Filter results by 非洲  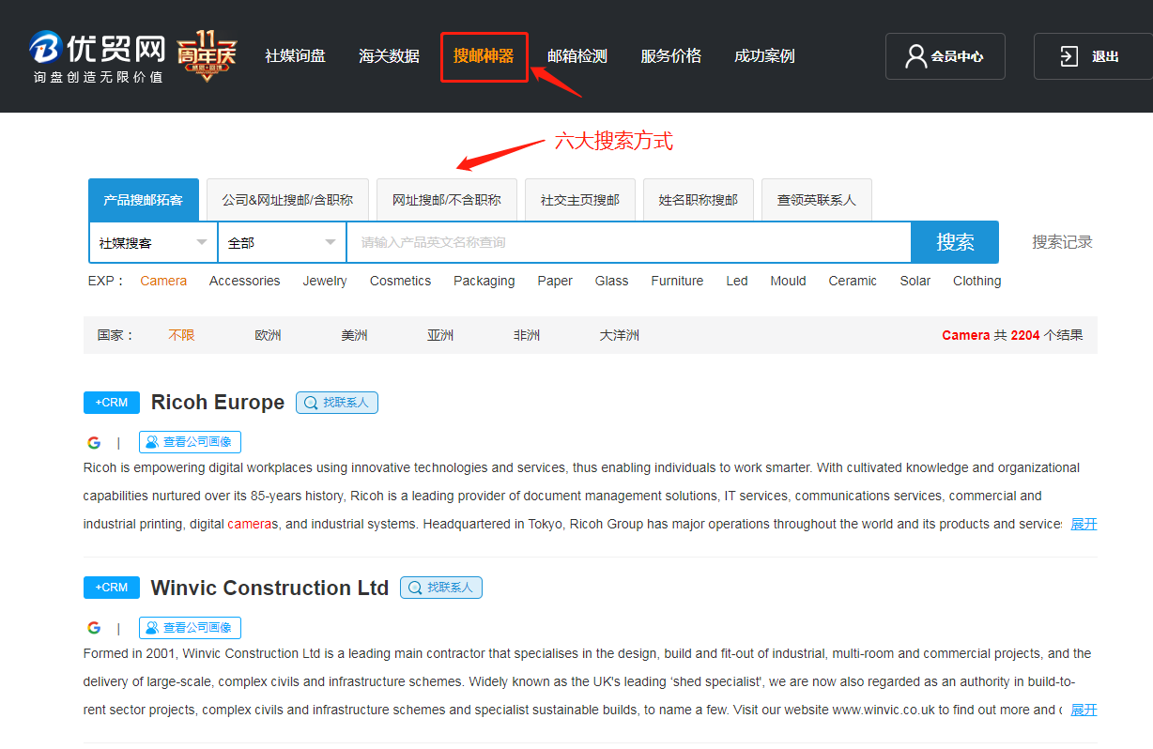pos(527,335)
